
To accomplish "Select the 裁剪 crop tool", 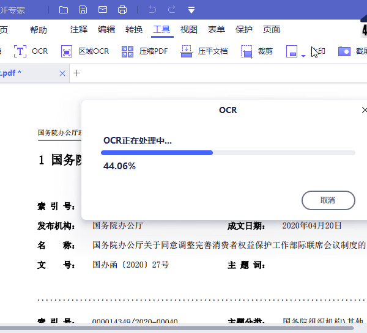I will coord(257,51).
